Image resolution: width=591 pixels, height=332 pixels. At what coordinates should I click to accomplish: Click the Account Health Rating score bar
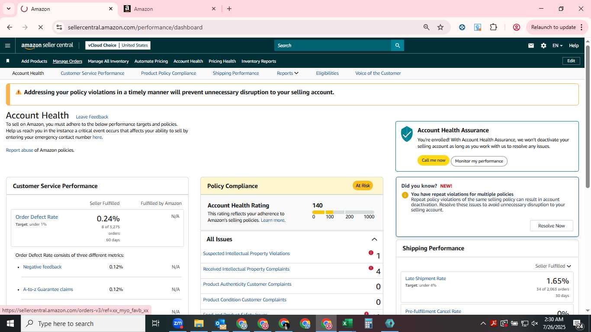coord(343,212)
